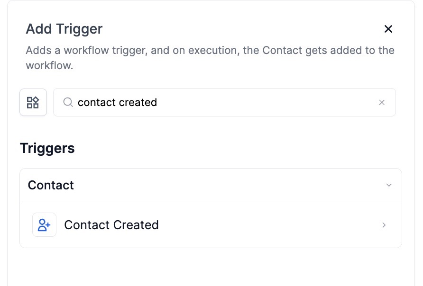Click the word 'Created' in trigger name
This screenshot has height=286, width=423.
point(135,225)
